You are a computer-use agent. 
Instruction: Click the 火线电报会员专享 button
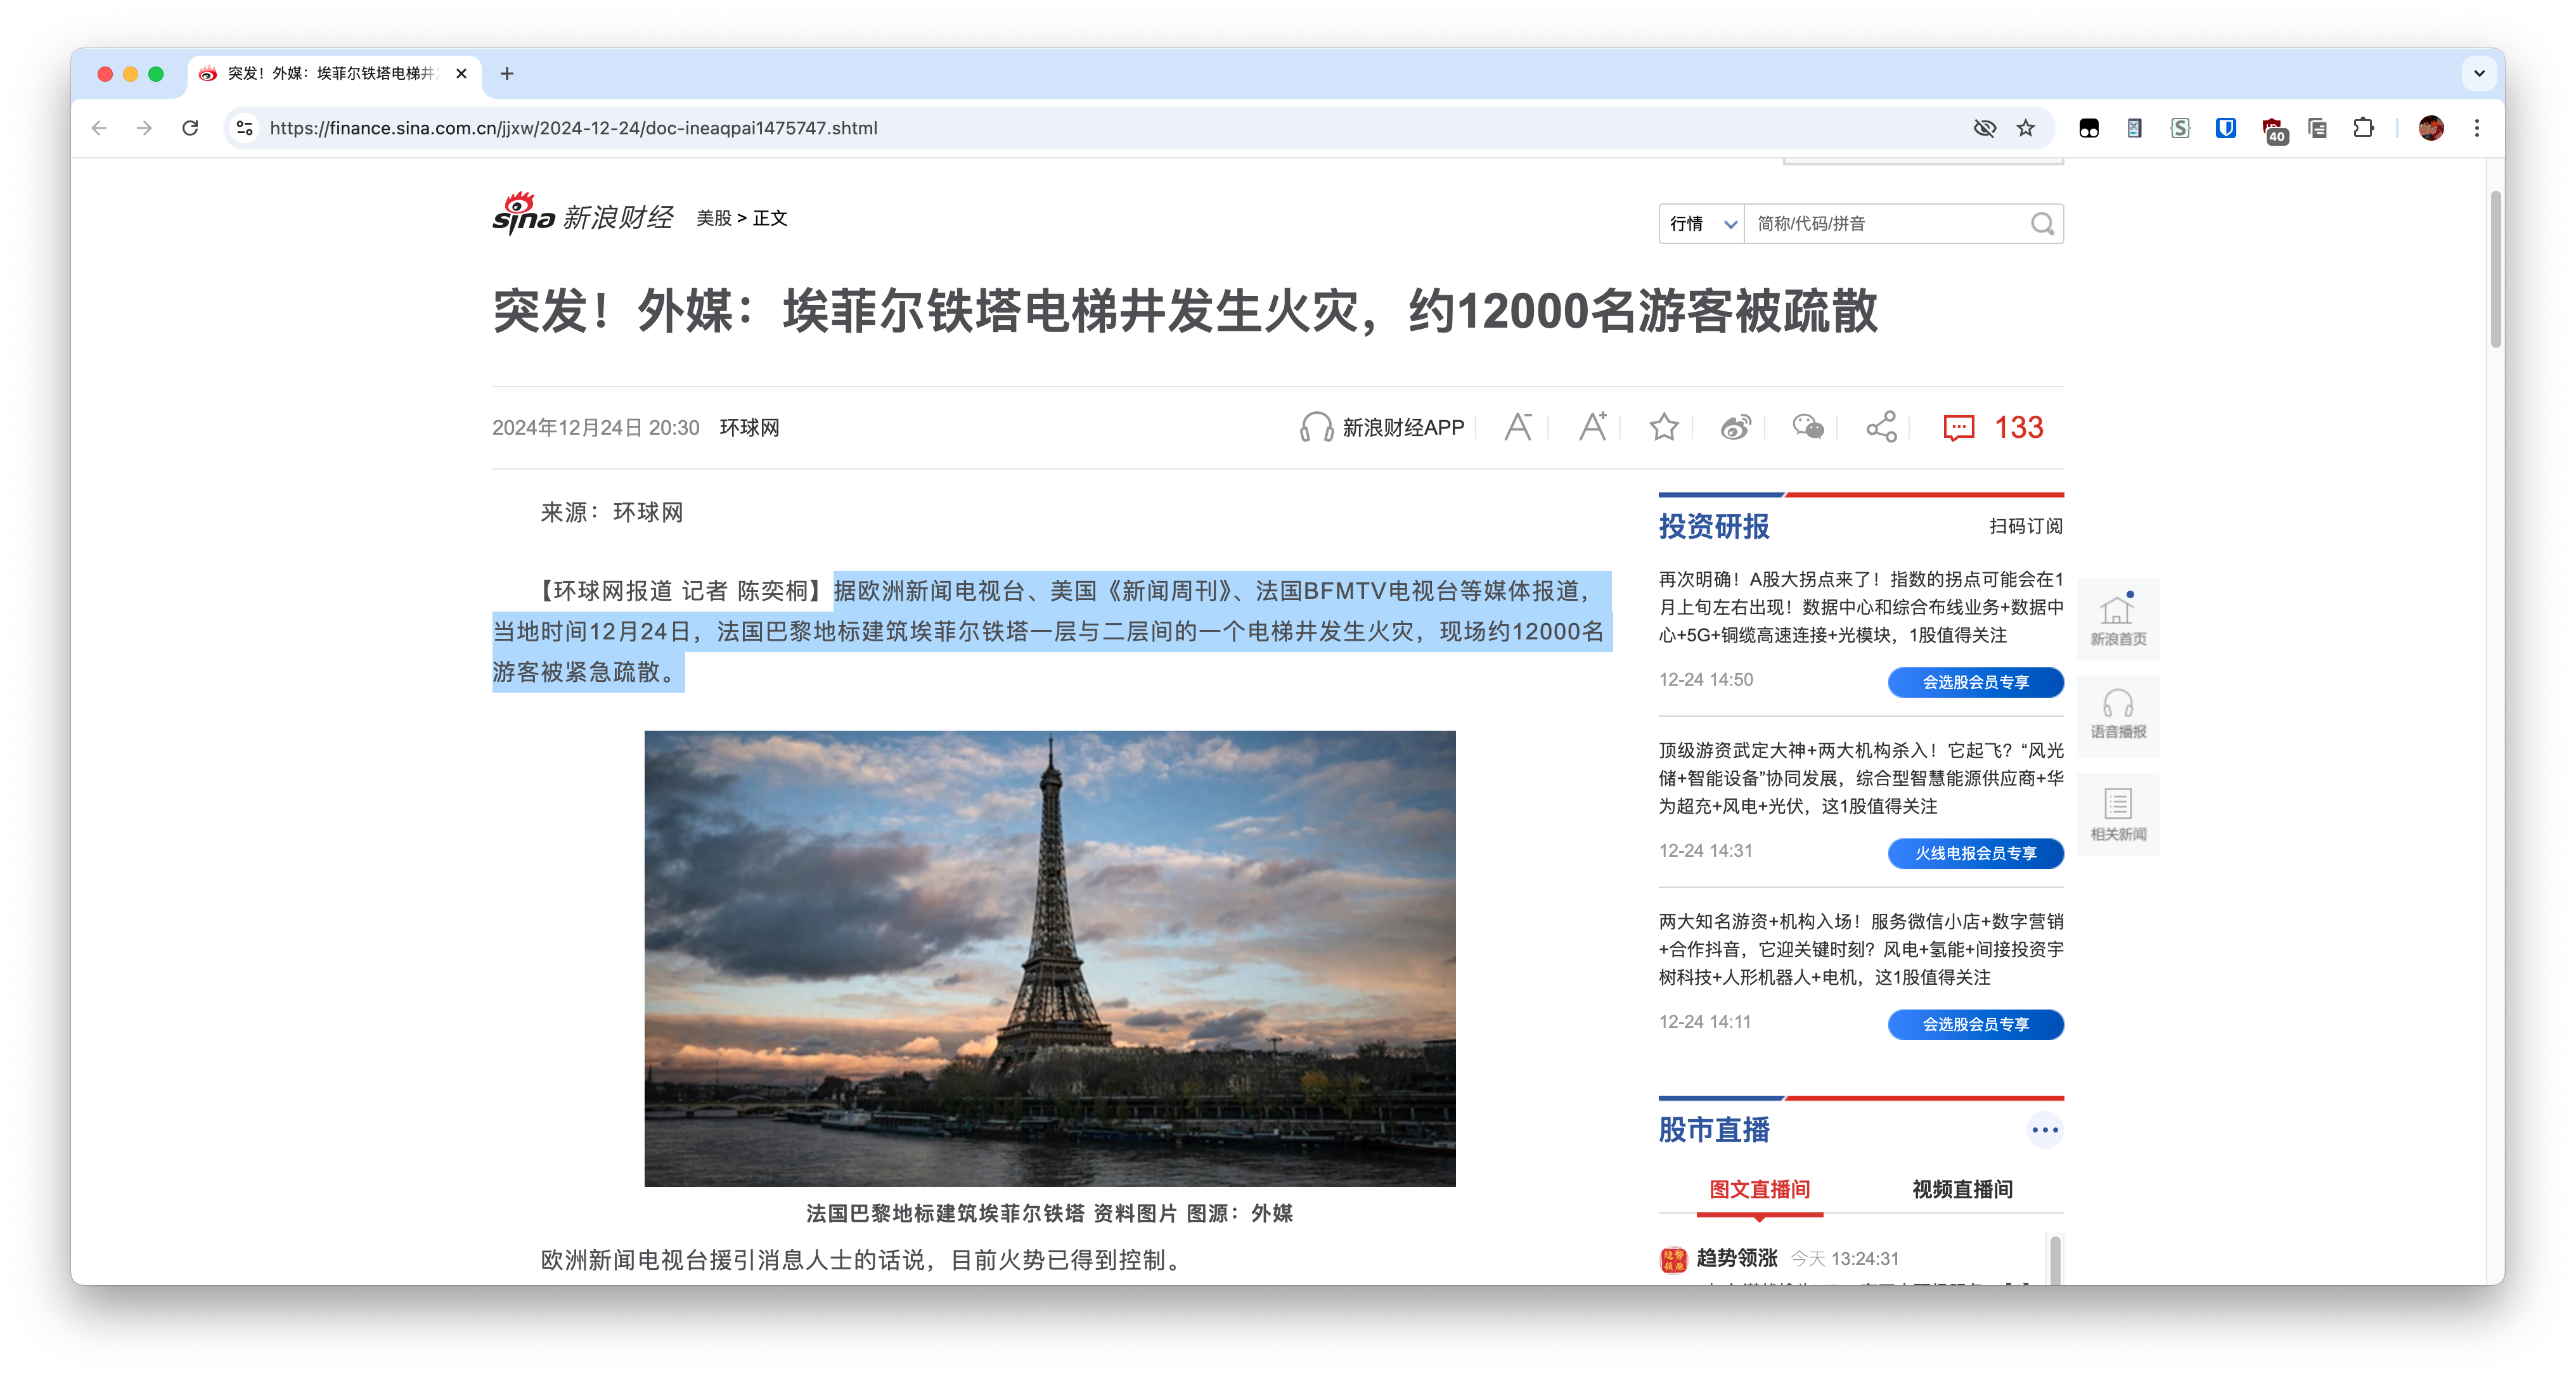1975,854
